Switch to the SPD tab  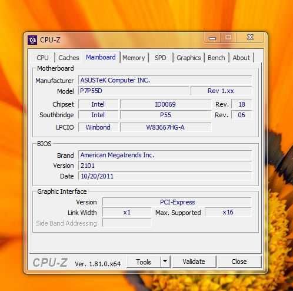pos(161,58)
